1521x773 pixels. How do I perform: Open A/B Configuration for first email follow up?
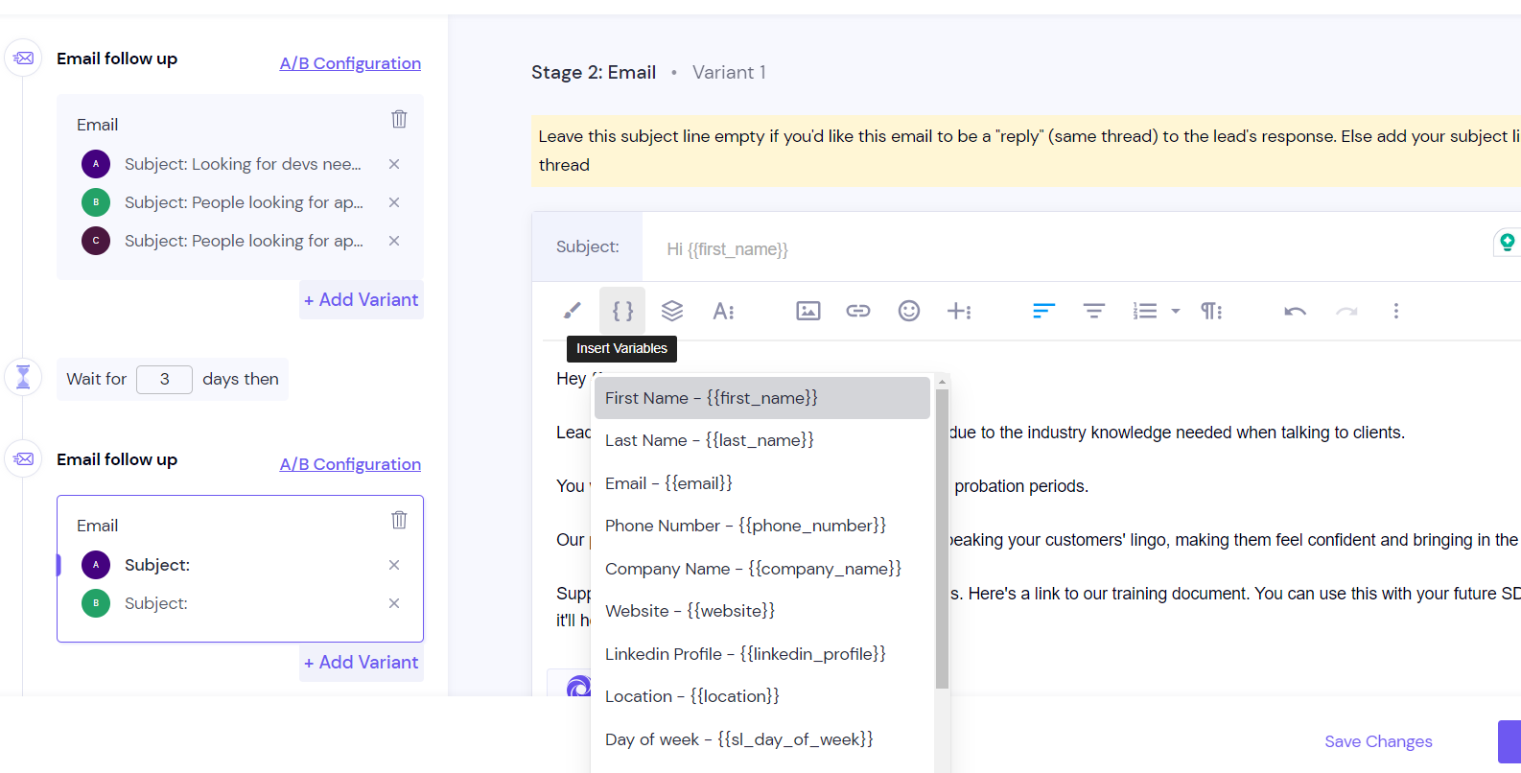350,63
